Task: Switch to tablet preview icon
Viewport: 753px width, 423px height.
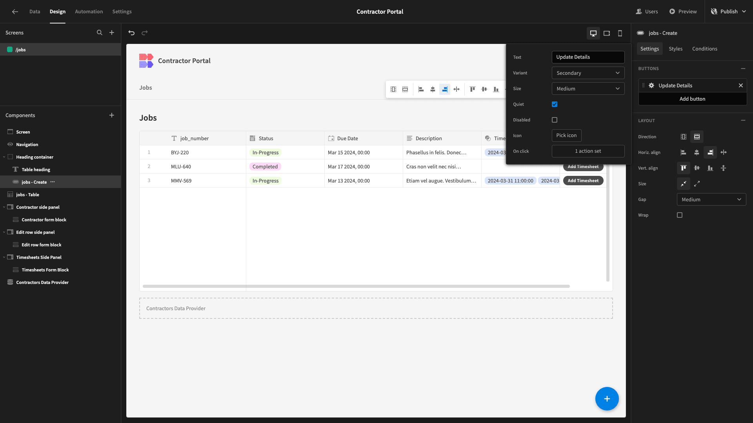Action: point(607,33)
